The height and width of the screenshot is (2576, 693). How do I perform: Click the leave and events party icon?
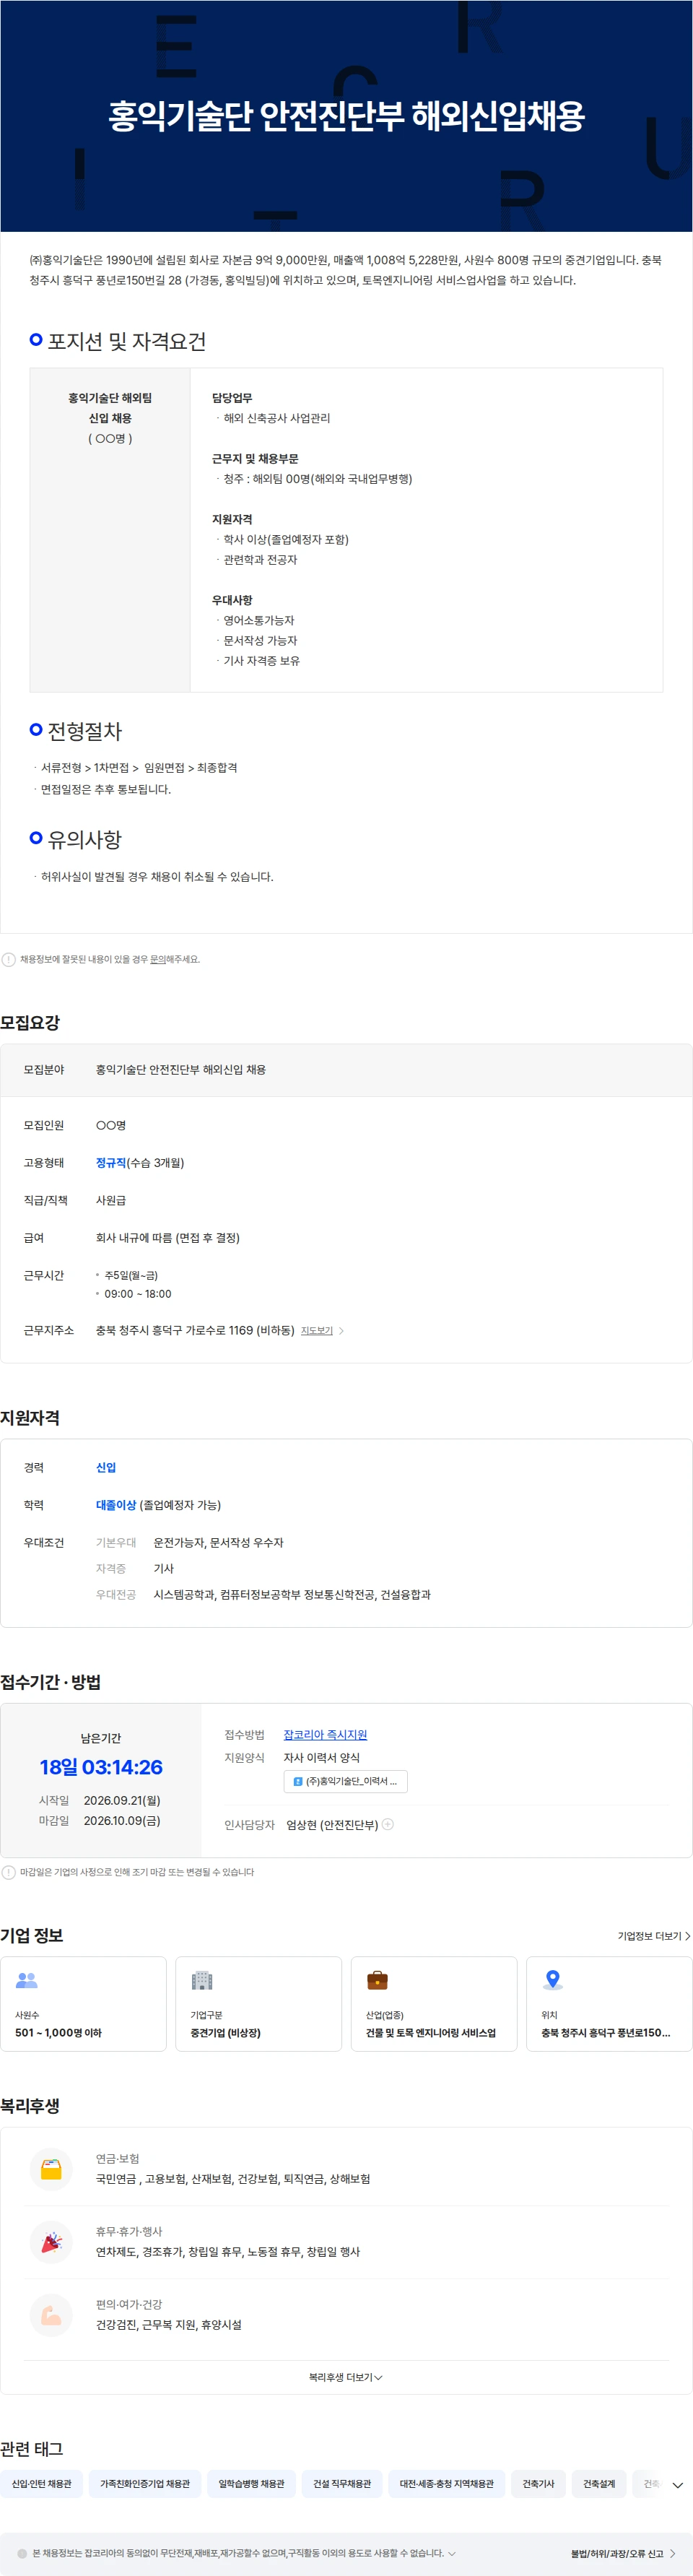pos(51,2242)
